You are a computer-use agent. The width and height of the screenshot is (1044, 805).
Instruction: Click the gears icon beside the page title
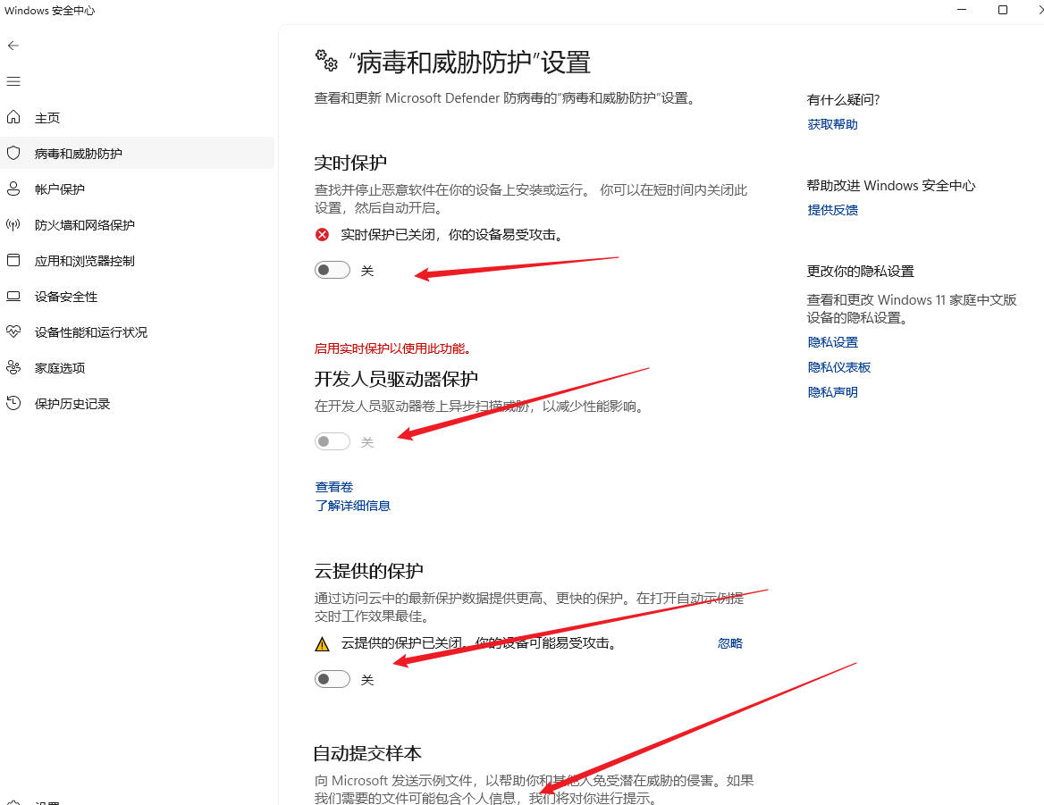[326, 61]
